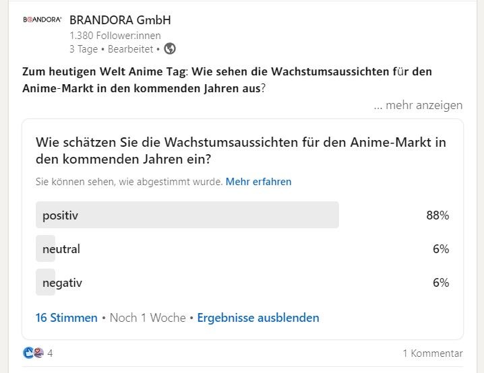Viewport: 484px width, 373px height.
Task: Click the celebrate reaction icon
Action: click(38, 353)
